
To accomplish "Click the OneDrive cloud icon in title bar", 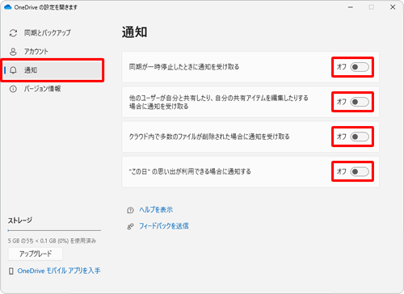I will click(x=8, y=7).
